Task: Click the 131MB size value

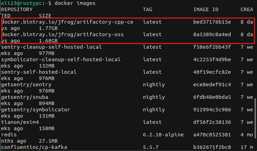Action: pos(47,116)
